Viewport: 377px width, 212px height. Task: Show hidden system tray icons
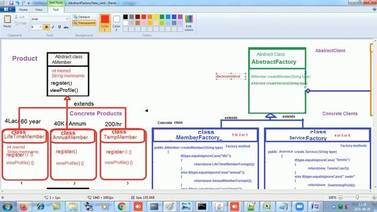[x=327, y=207]
